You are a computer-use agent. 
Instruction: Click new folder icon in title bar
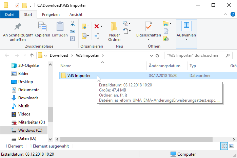[24, 5]
